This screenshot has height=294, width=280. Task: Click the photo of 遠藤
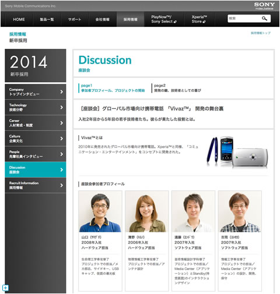pos(193,211)
